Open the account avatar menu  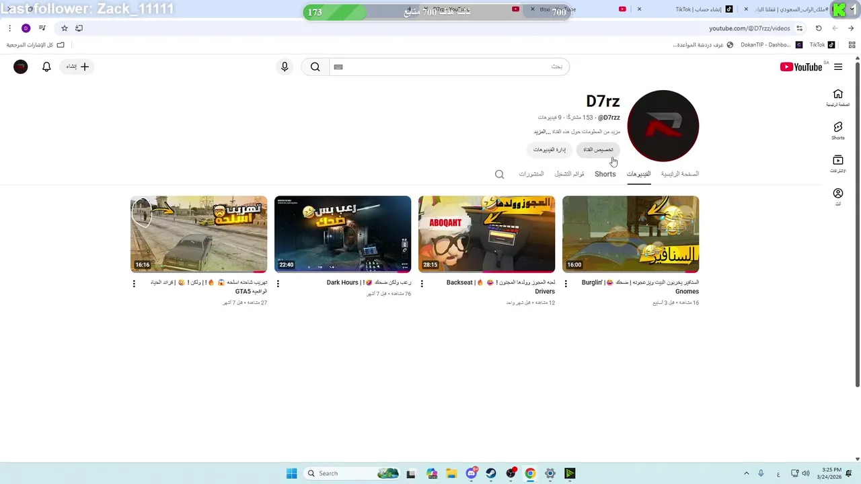coord(21,67)
